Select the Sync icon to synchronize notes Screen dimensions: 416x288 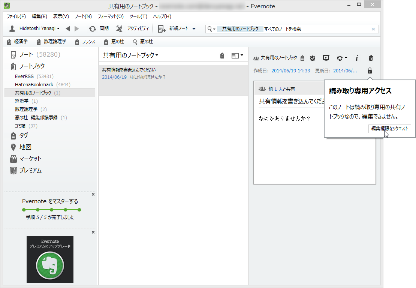click(x=93, y=29)
